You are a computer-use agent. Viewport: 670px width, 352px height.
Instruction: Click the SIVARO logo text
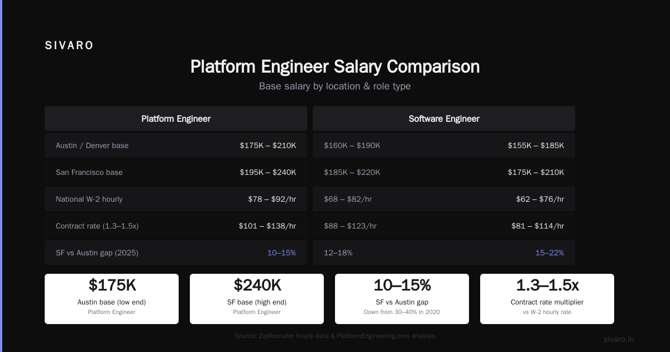coord(69,46)
